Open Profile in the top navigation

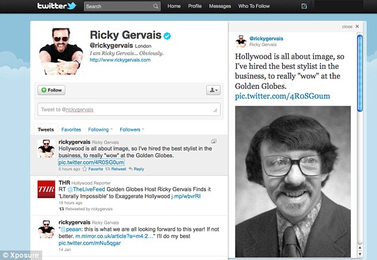pyautogui.click(x=195, y=6)
